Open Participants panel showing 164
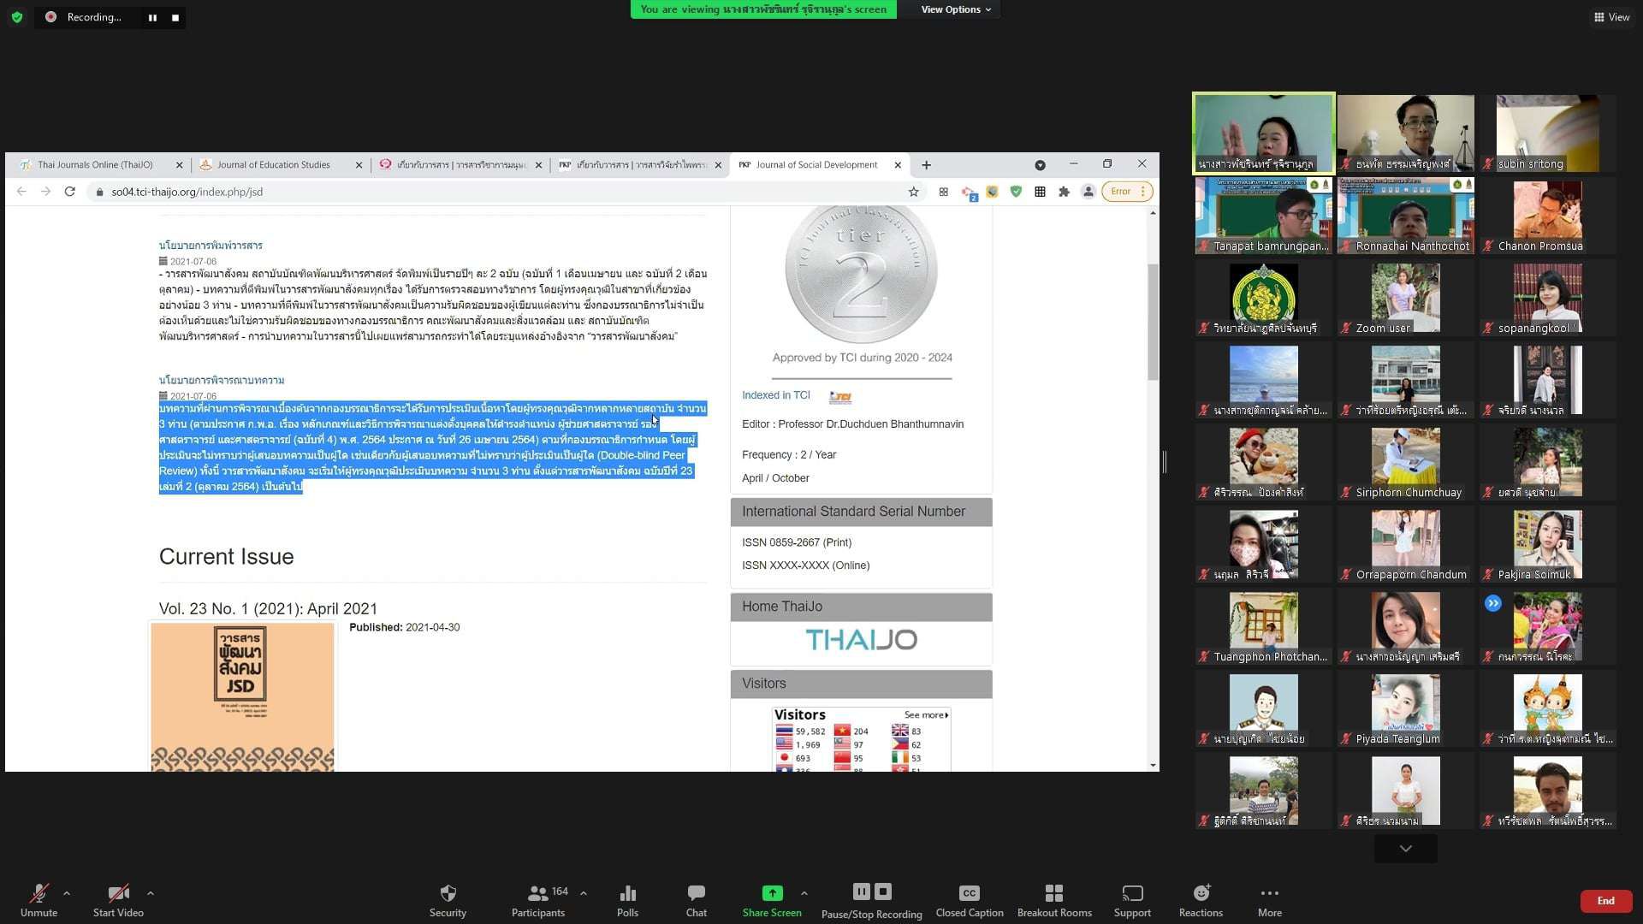 [538, 894]
